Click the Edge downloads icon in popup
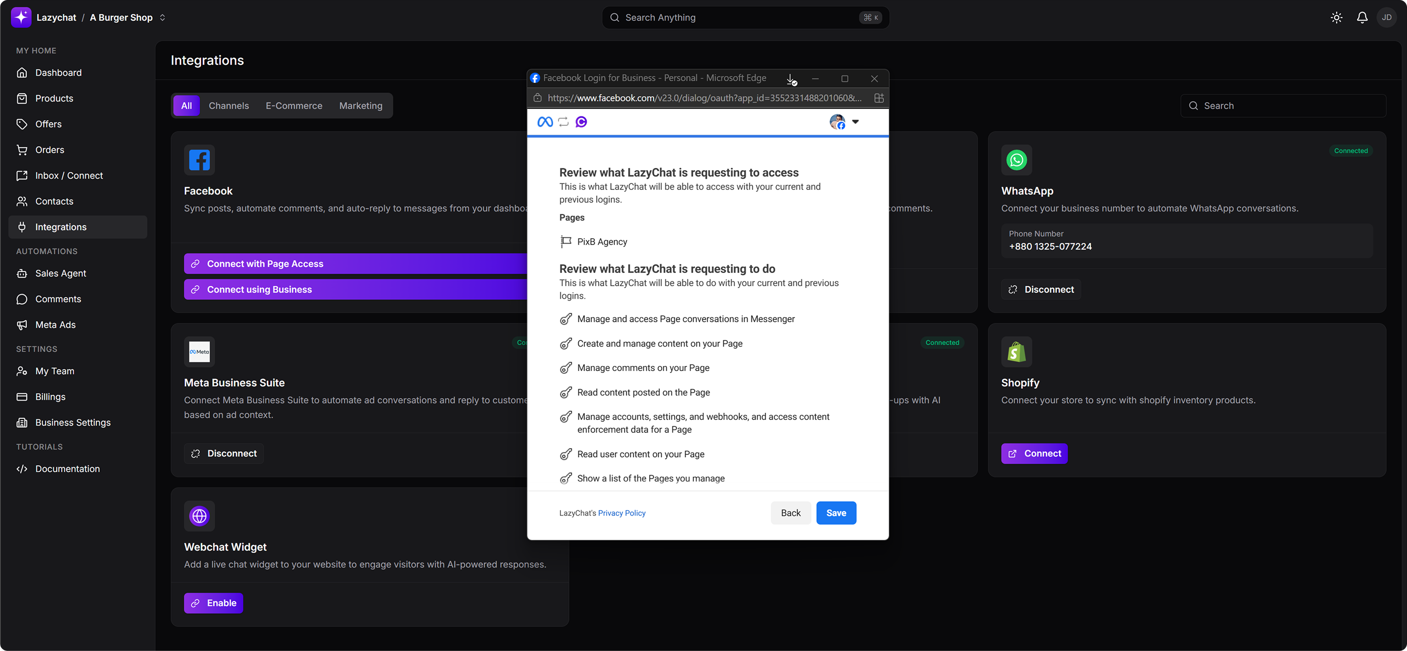This screenshot has height=651, width=1407. (x=791, y=79)
